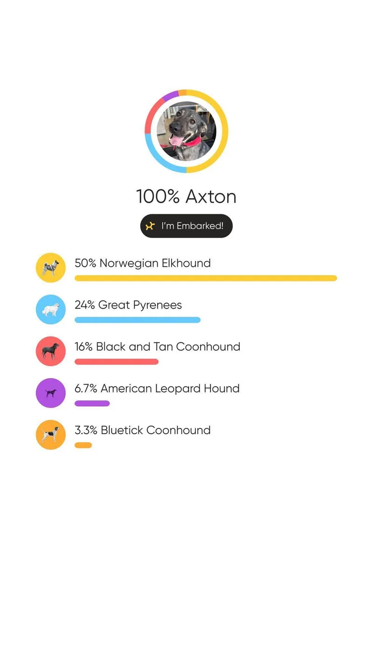Click the red Black and Tan Coonhound bar
The height and width of the screenshot is (663, 373).
[x=117, y=362]
